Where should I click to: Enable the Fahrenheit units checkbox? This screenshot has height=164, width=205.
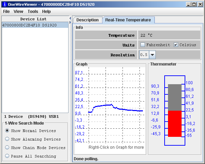(143, 45)
